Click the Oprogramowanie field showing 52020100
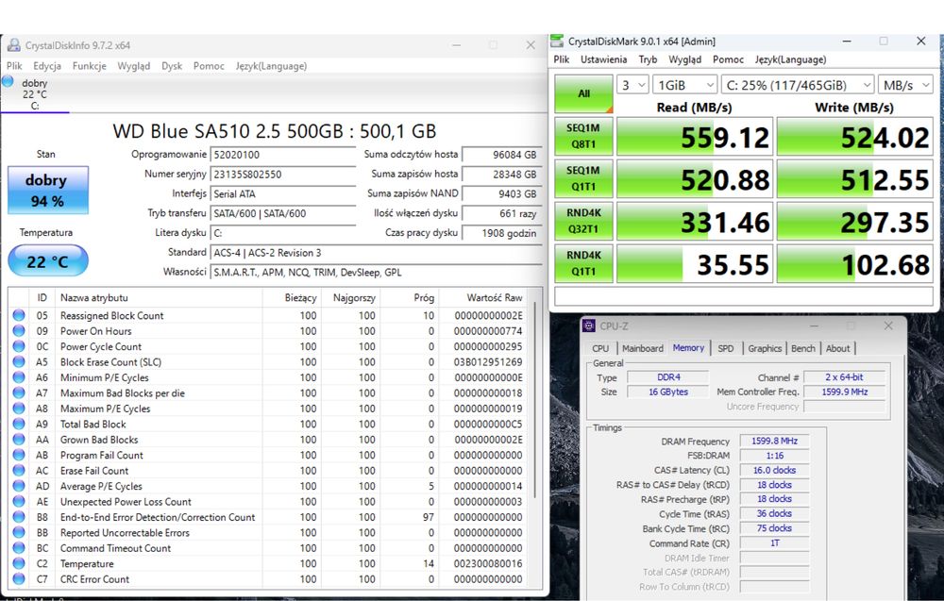 283,155
